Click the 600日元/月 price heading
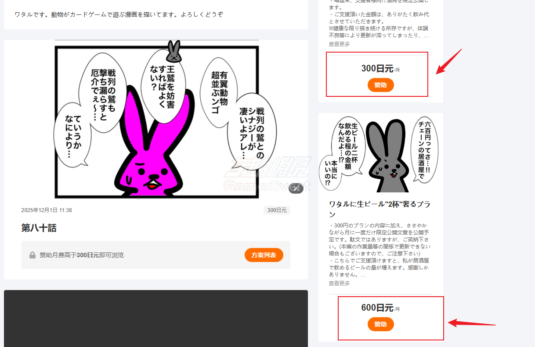Image resolution: width=535 pixels, height=347 pixels. coord(380,308)
